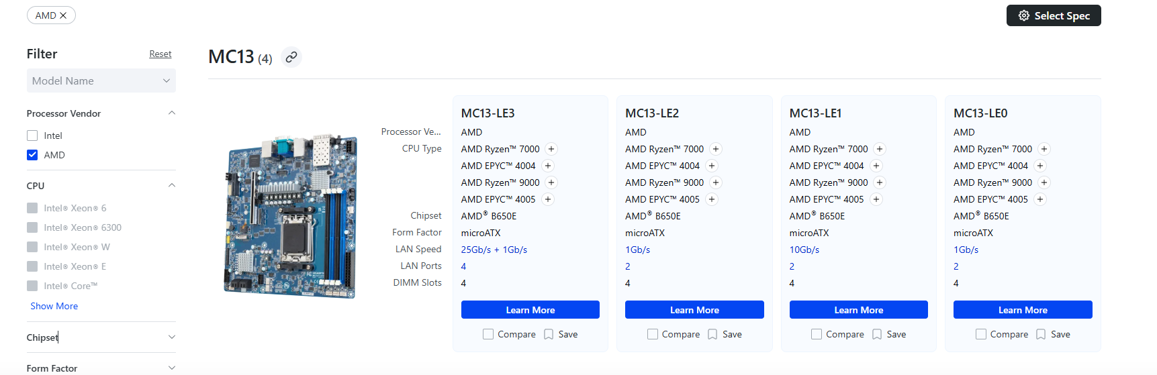Screen dimensions: 1157x375
Task: Uncheck the AMD processor vendor box
Action: [32, 155]
